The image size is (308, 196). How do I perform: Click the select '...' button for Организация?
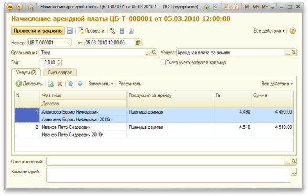(148, 53)
